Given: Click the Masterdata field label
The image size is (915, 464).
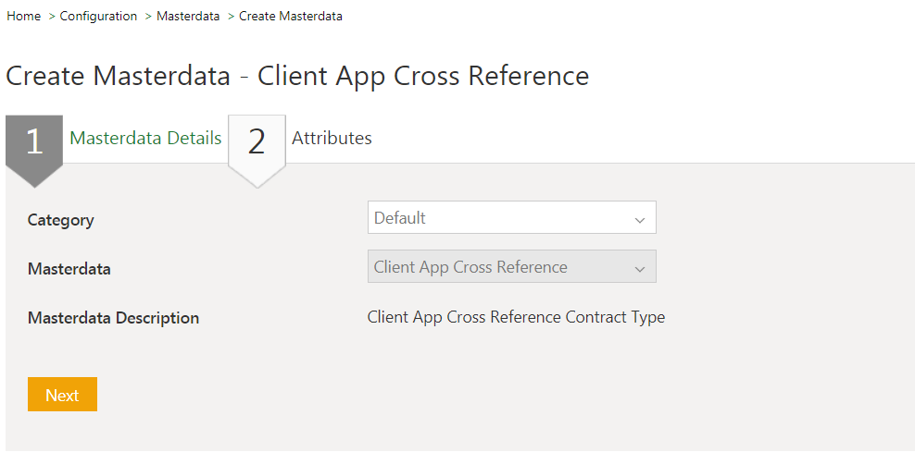Looking at the screenshot, I should pyautogui.click(x=69, y=269).
